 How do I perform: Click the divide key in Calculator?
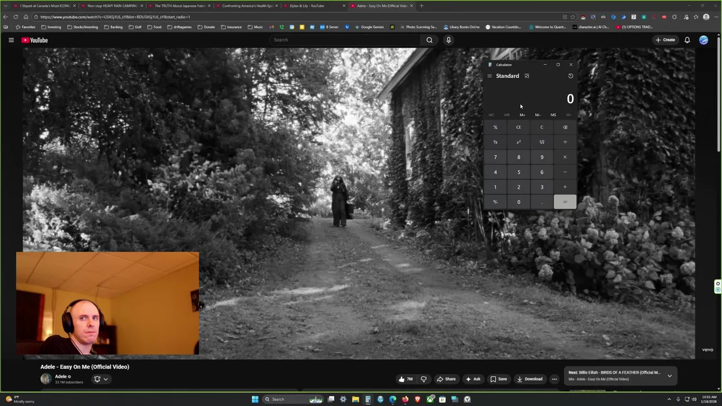[x=565, y=142]
